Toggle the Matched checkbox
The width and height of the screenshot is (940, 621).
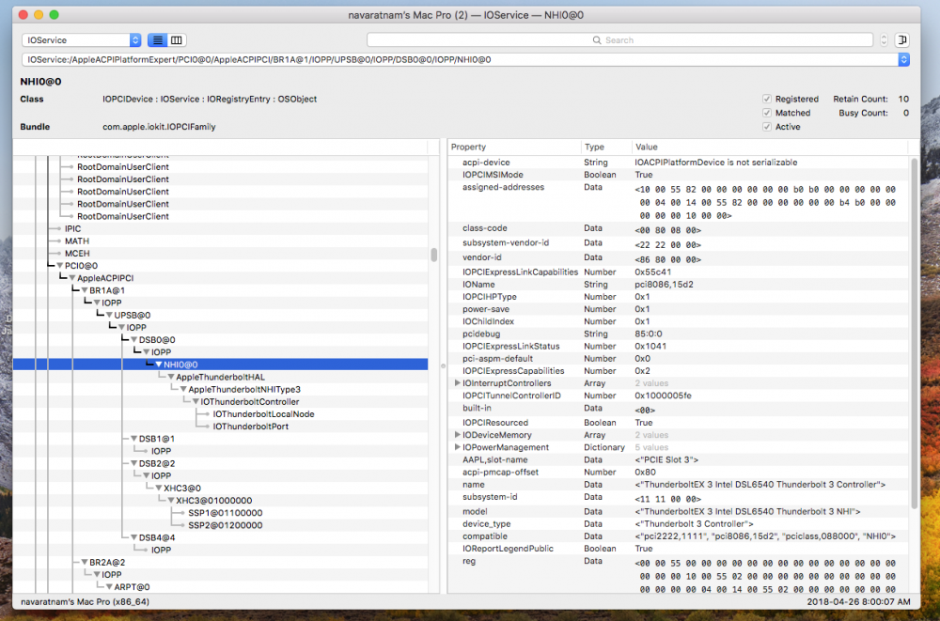tap(766, 113)
